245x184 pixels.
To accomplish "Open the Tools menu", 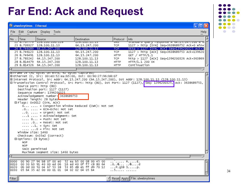I will [x=57, y=32].
